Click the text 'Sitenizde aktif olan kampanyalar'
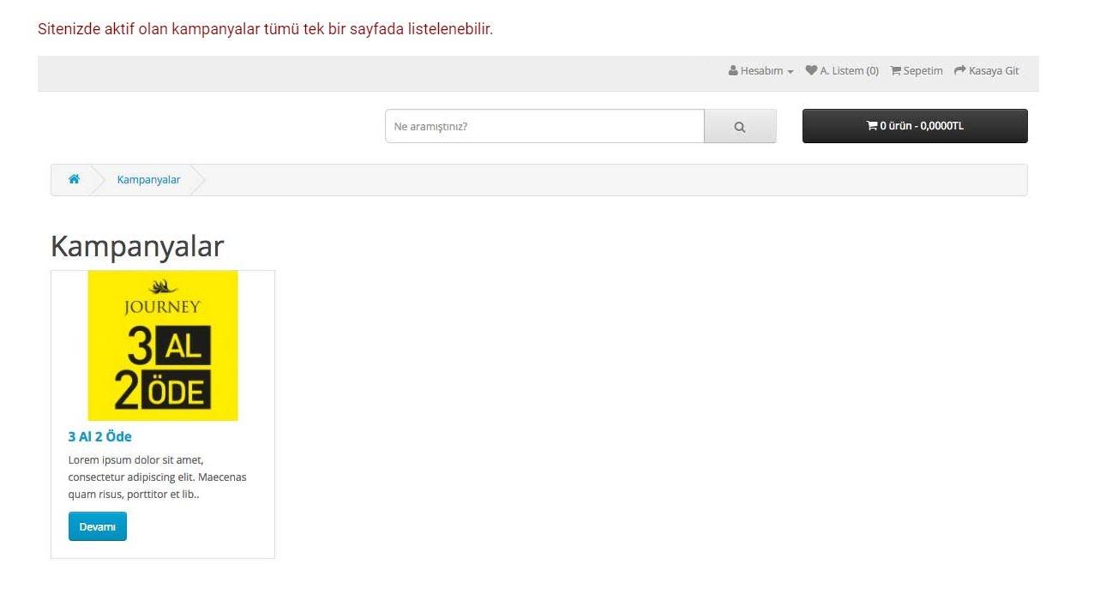Screen dimensions: 1112x594 point(148,29)
